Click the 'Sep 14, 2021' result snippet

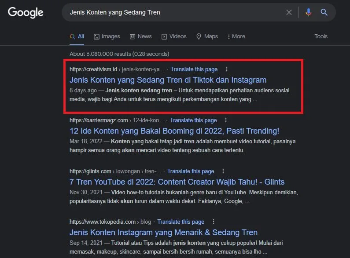click(x=176, y=247)
